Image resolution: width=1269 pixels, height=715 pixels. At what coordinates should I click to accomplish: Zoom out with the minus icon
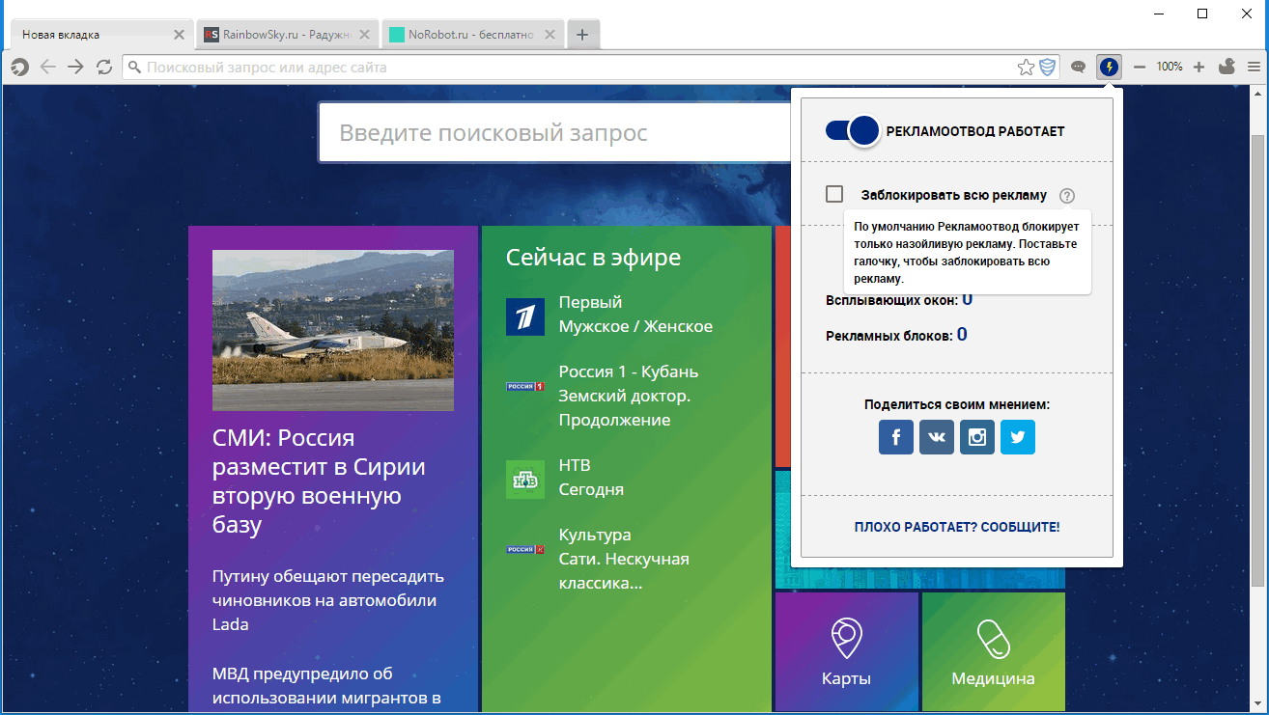click(1140, 68)
